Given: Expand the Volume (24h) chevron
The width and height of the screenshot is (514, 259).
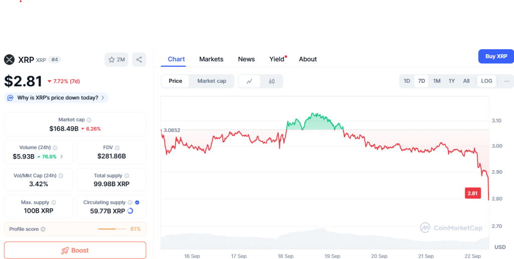Looking at the screenshot, I should pos(62,157).
